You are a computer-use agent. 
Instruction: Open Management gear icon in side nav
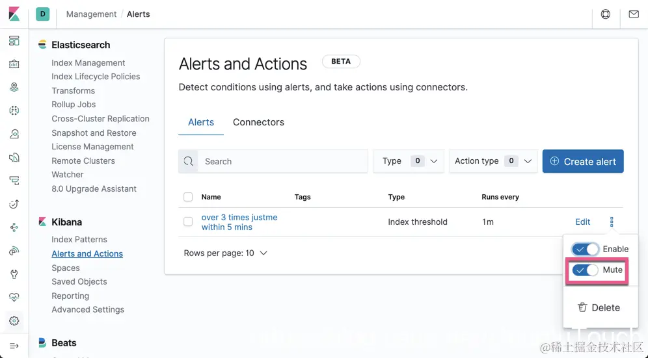click(14, 321)
